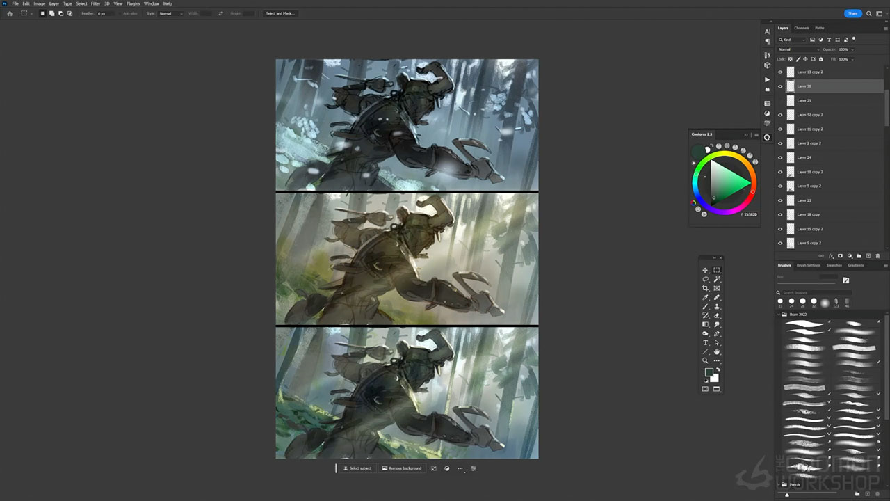Select the Eraser tool
The width and height of the screenshot is (890, 501).
pyautogui.click(x=717, y=315)
